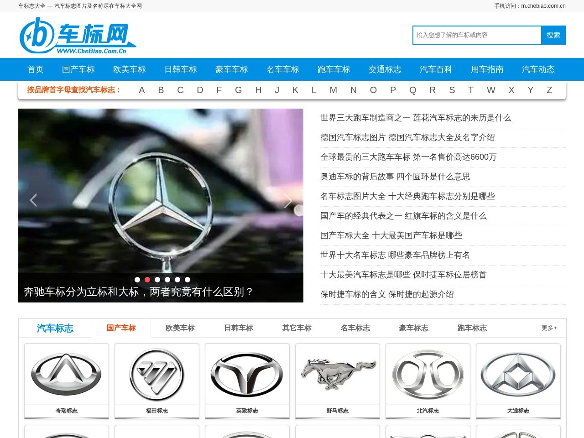Screen dimensions: 584x438
Task: Select the sixth carousel dot
Action: pyautogui.click(x=188, y=280)
